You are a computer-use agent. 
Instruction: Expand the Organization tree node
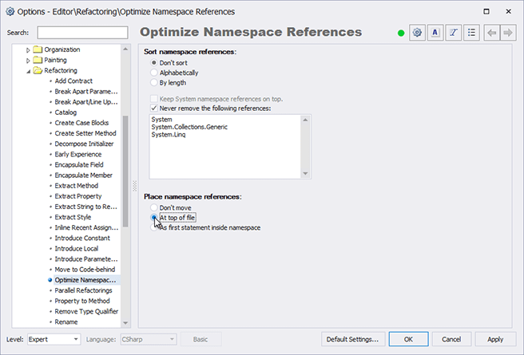tap(28, 49)
